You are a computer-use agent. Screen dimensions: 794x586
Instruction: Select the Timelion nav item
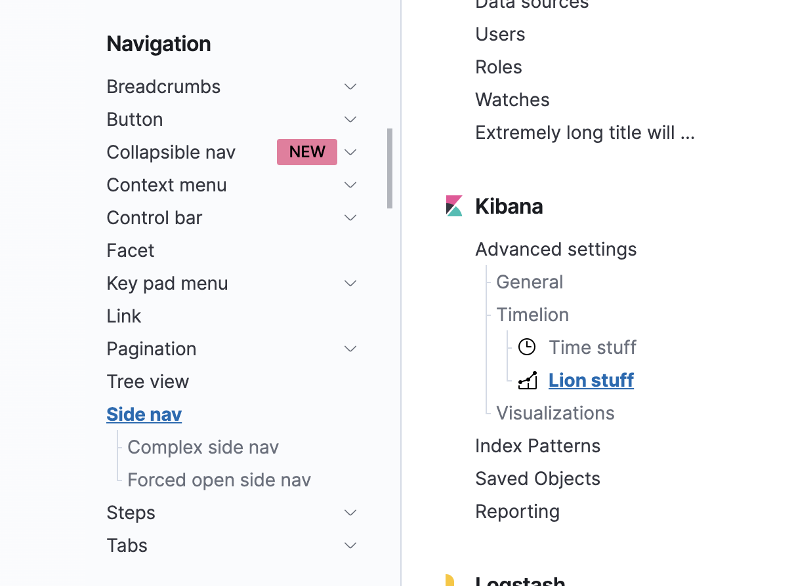click(x=532, y=315)
